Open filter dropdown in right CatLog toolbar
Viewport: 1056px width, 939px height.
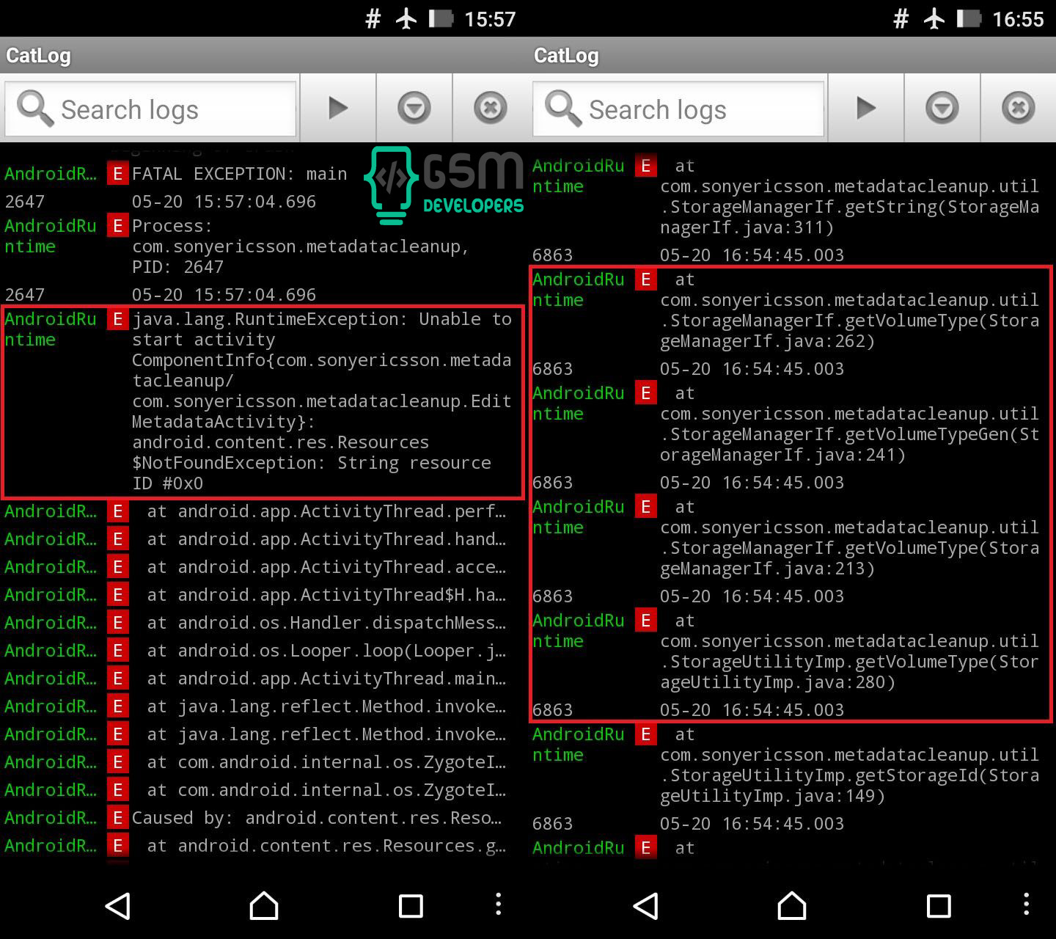point(942,109)
